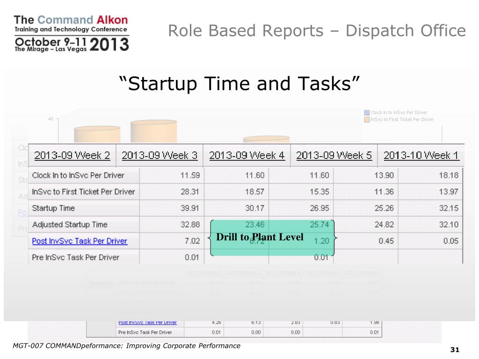Click the Week 4 orange chart bar
Screen dimensions: 479x359
pyautogui.click(x=266, y=139)
